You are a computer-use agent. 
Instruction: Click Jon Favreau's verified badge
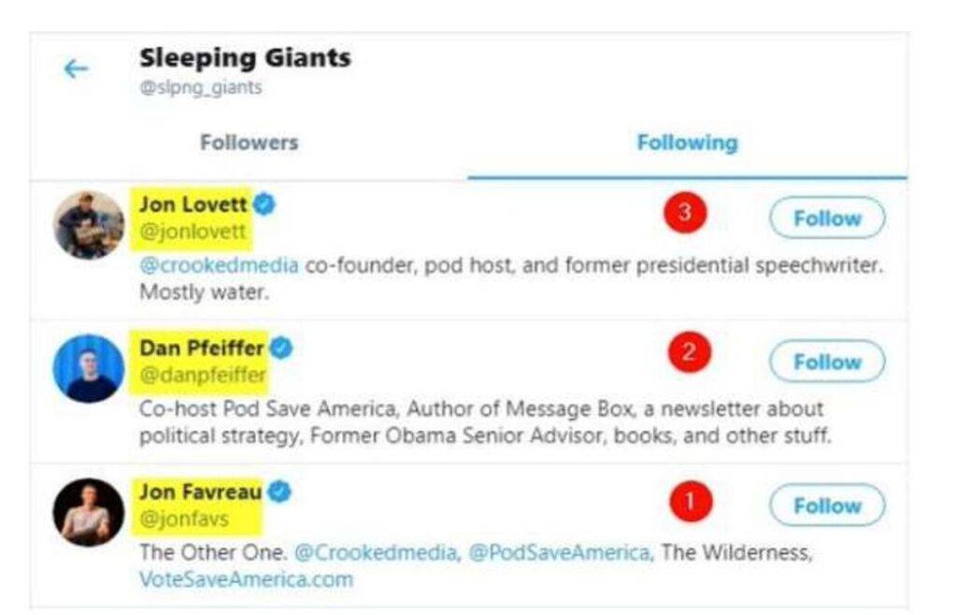pos(279,492)
